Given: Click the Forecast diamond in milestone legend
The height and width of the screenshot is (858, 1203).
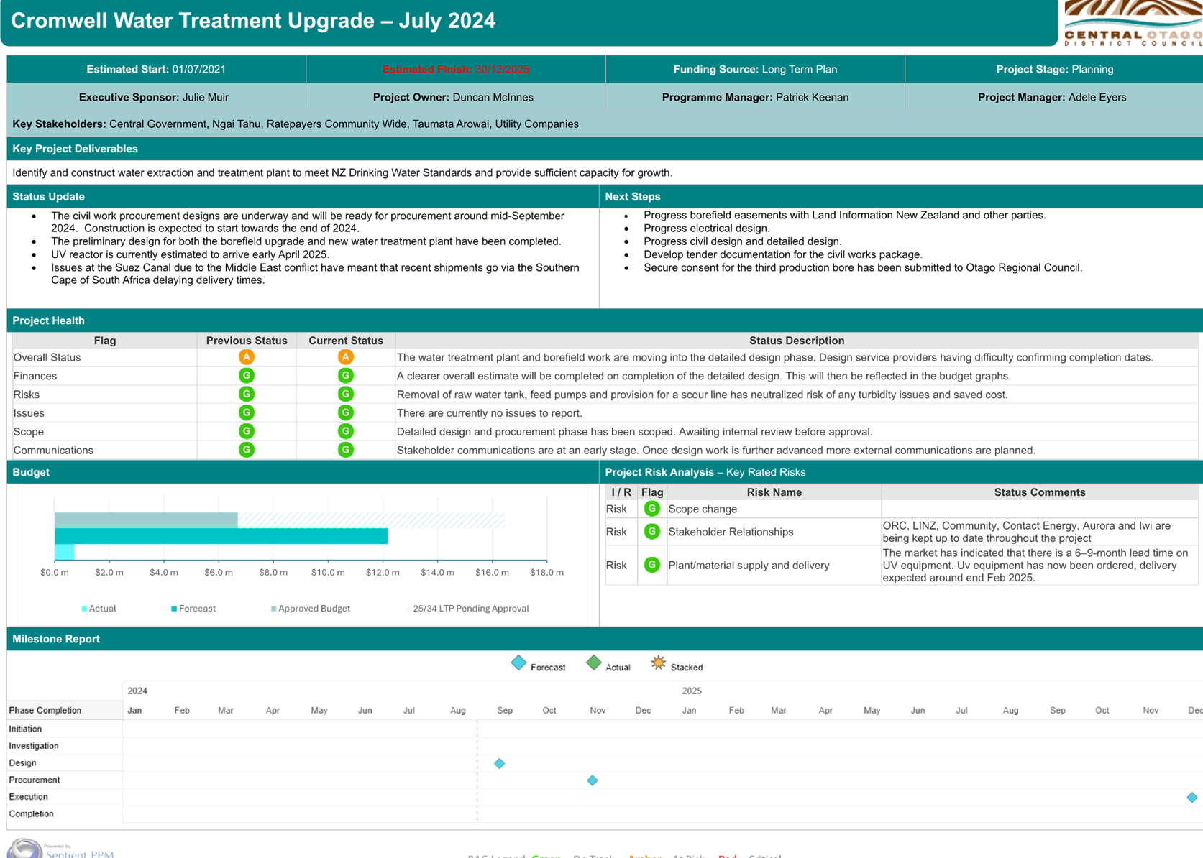Looking at the screenshot, I should click(518, 663).
